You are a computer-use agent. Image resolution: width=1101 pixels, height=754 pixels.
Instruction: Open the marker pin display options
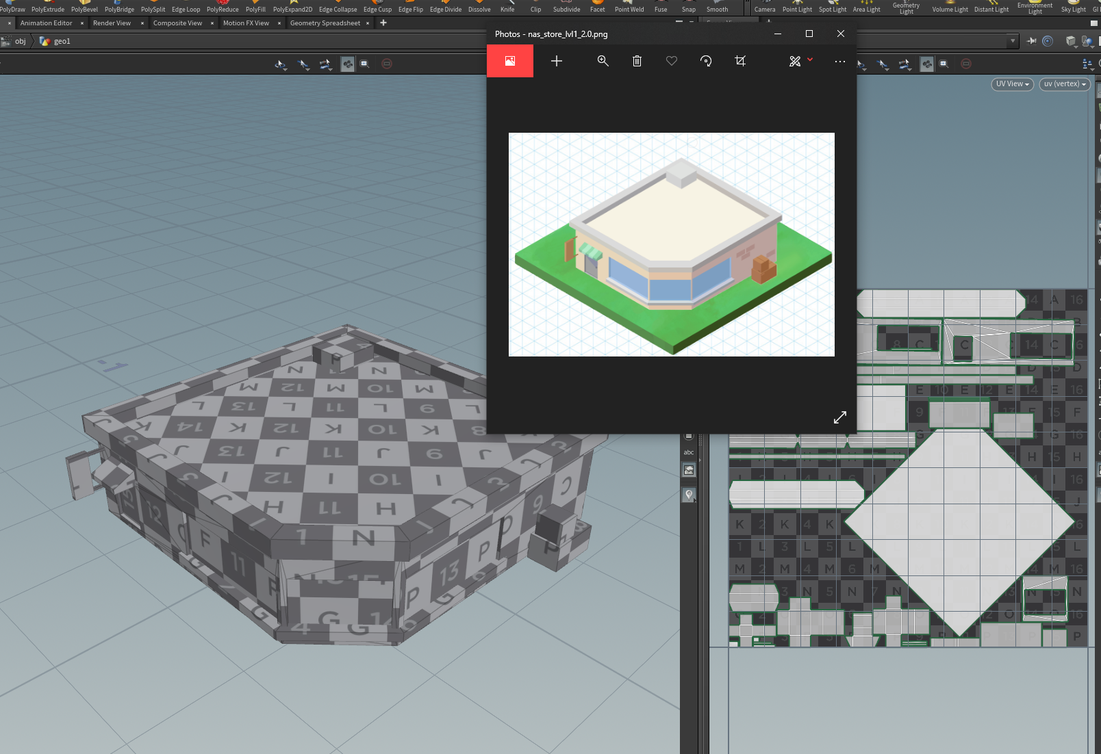(689, 495)
